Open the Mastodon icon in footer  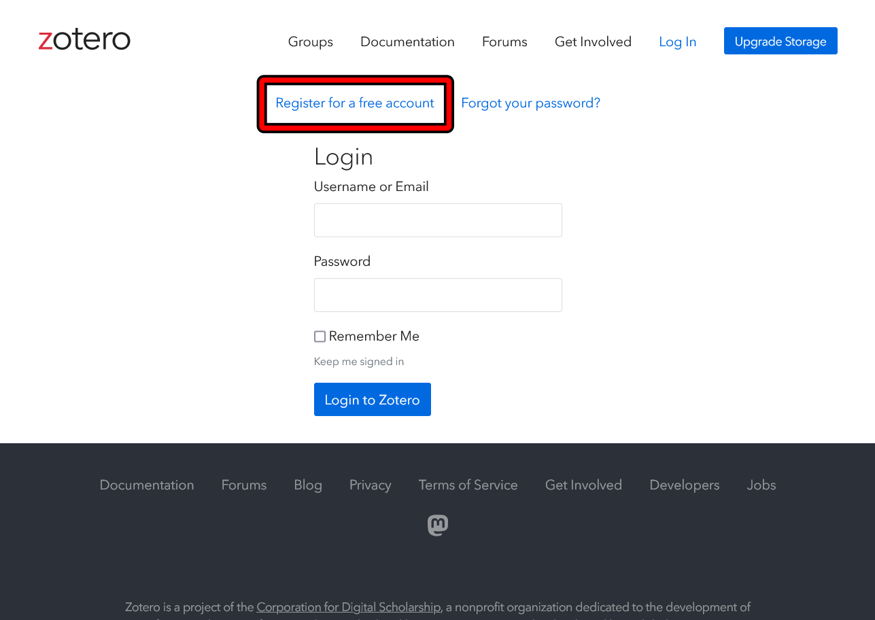(x=438, y=525)
